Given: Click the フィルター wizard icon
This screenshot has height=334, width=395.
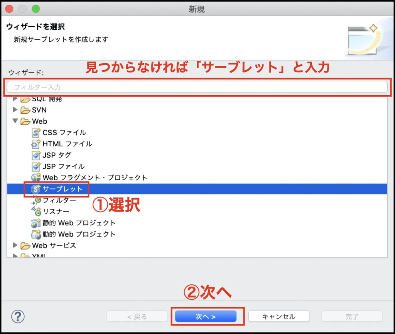Looking at the screenshot, I should coord(37,200).
